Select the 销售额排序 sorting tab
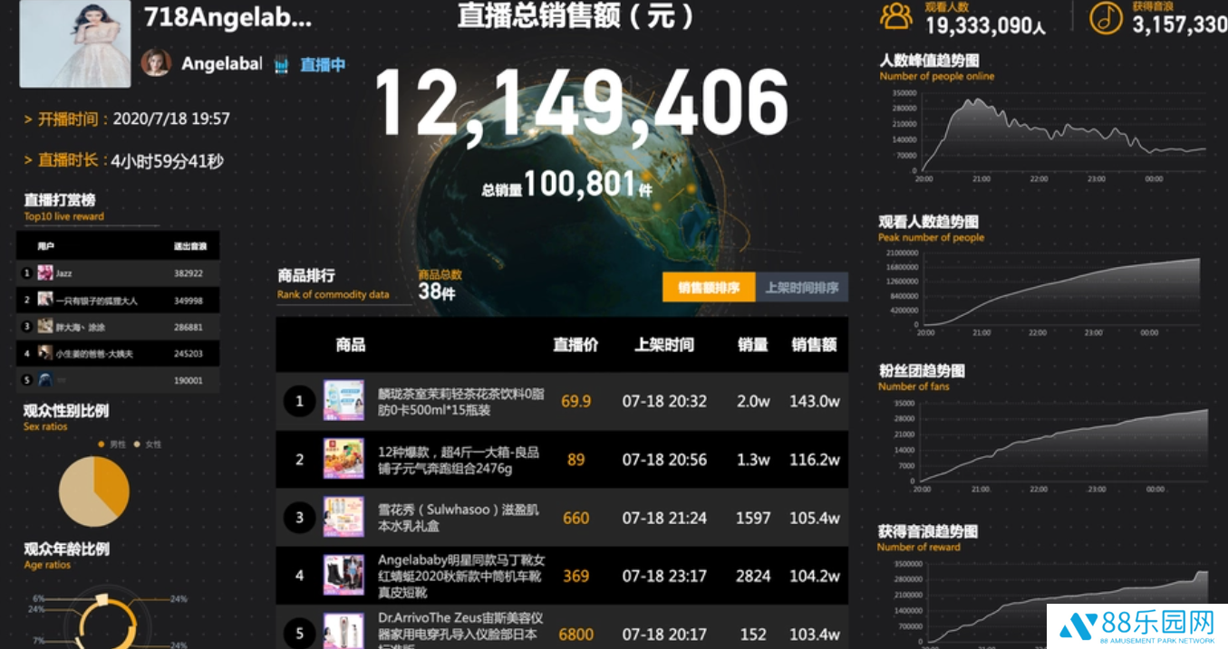Viewport: 1228px width, 649px height. point(709,288)
